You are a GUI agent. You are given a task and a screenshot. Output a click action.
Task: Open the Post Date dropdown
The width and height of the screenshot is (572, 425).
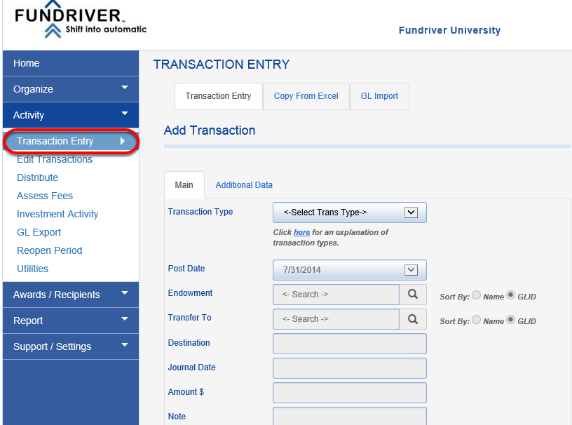[350, 270]
